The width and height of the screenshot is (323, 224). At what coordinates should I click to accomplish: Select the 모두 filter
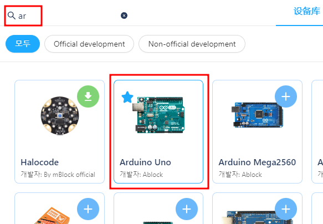point(23,44)
